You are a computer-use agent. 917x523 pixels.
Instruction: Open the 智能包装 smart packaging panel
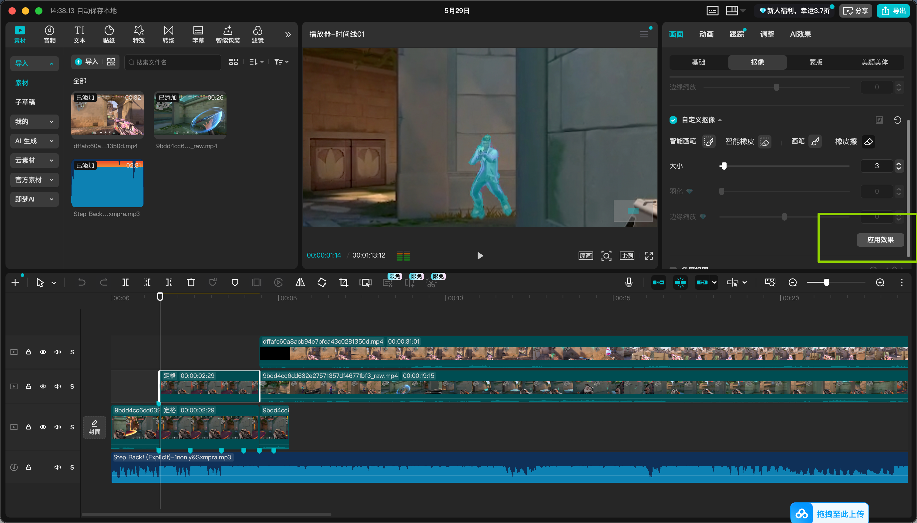(x=228, y=35)
